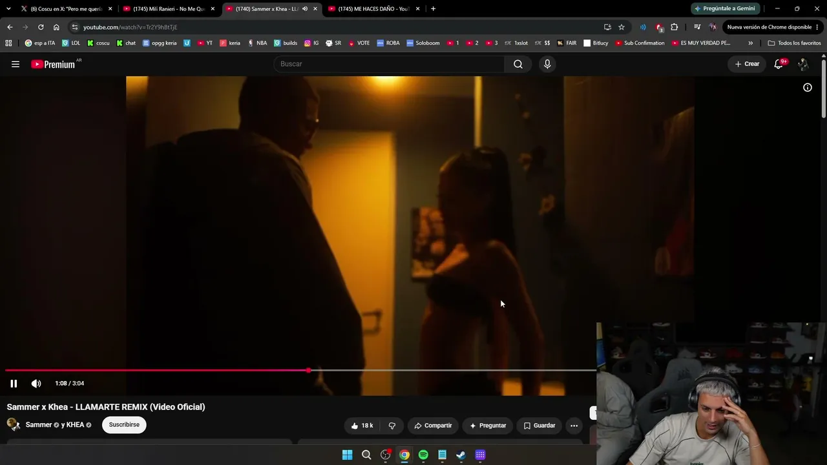Open the Chrome profile avatar

[713, 27]
